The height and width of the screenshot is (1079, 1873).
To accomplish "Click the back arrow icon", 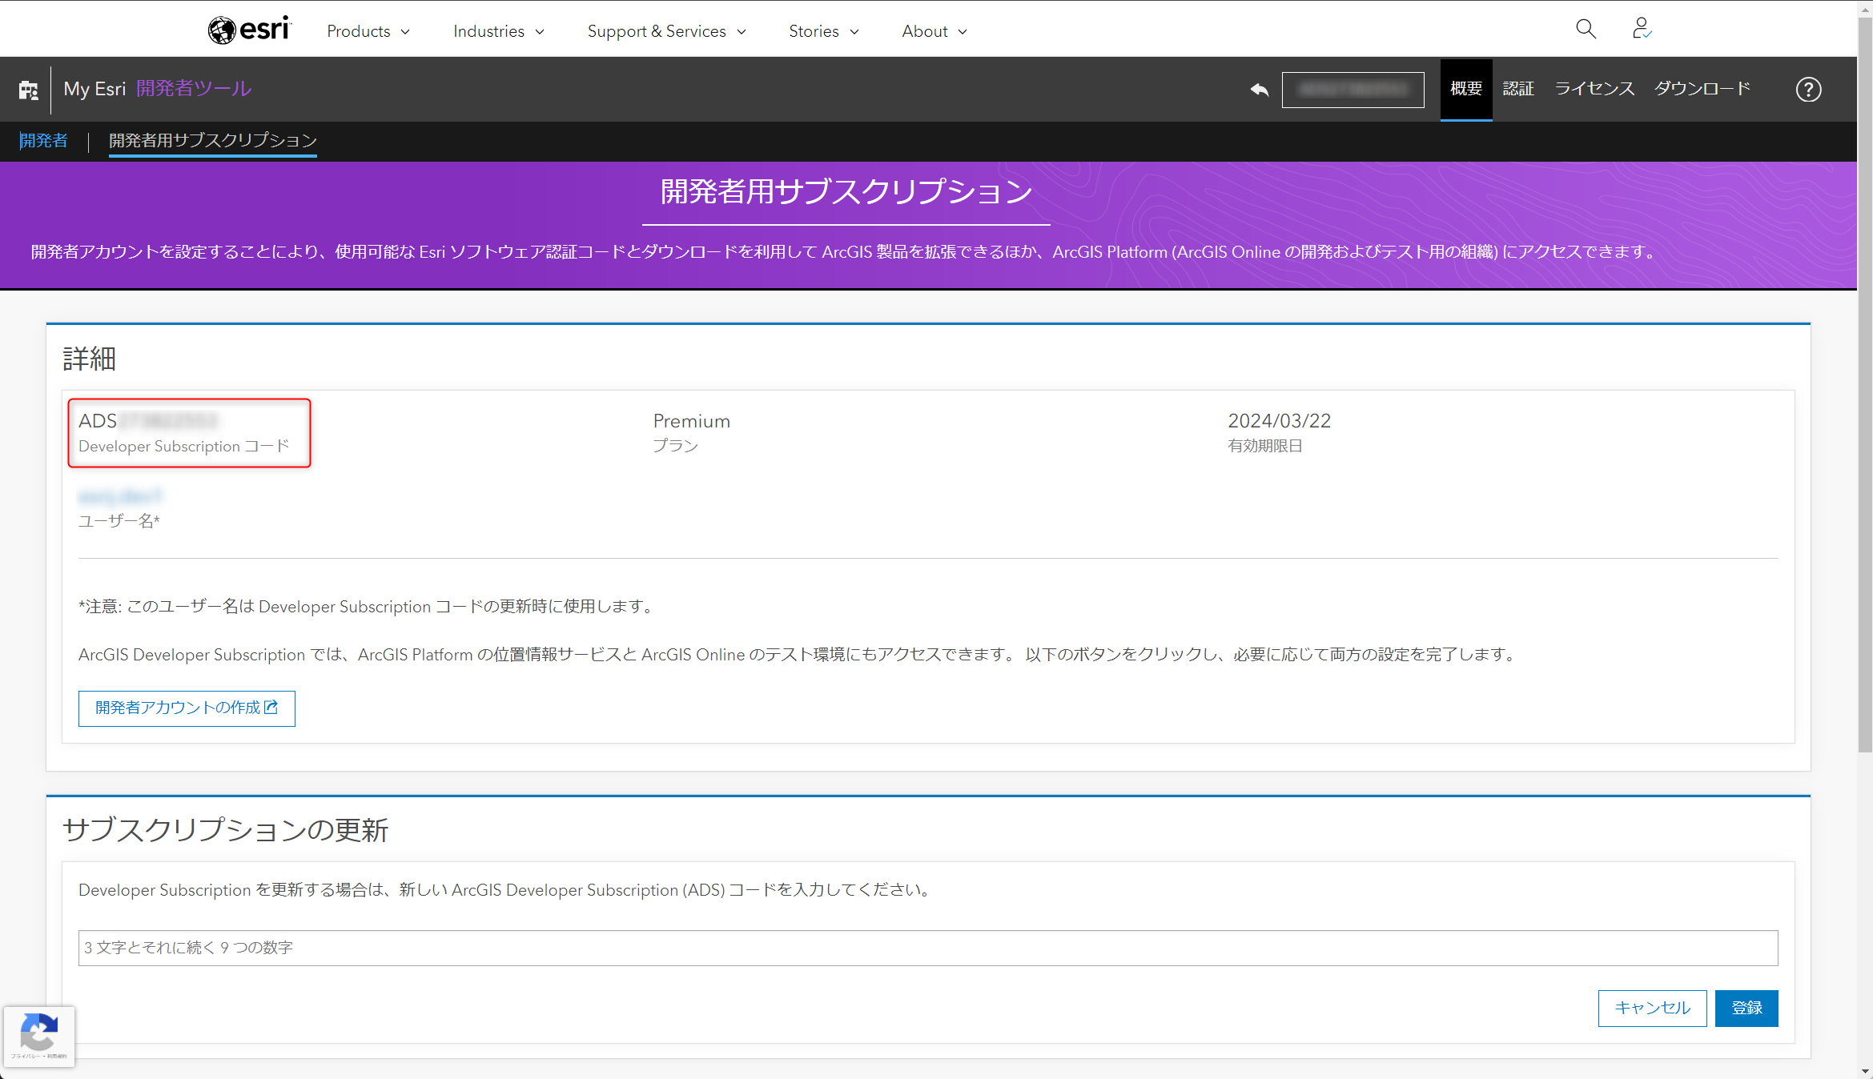I will click(1260, 90).
